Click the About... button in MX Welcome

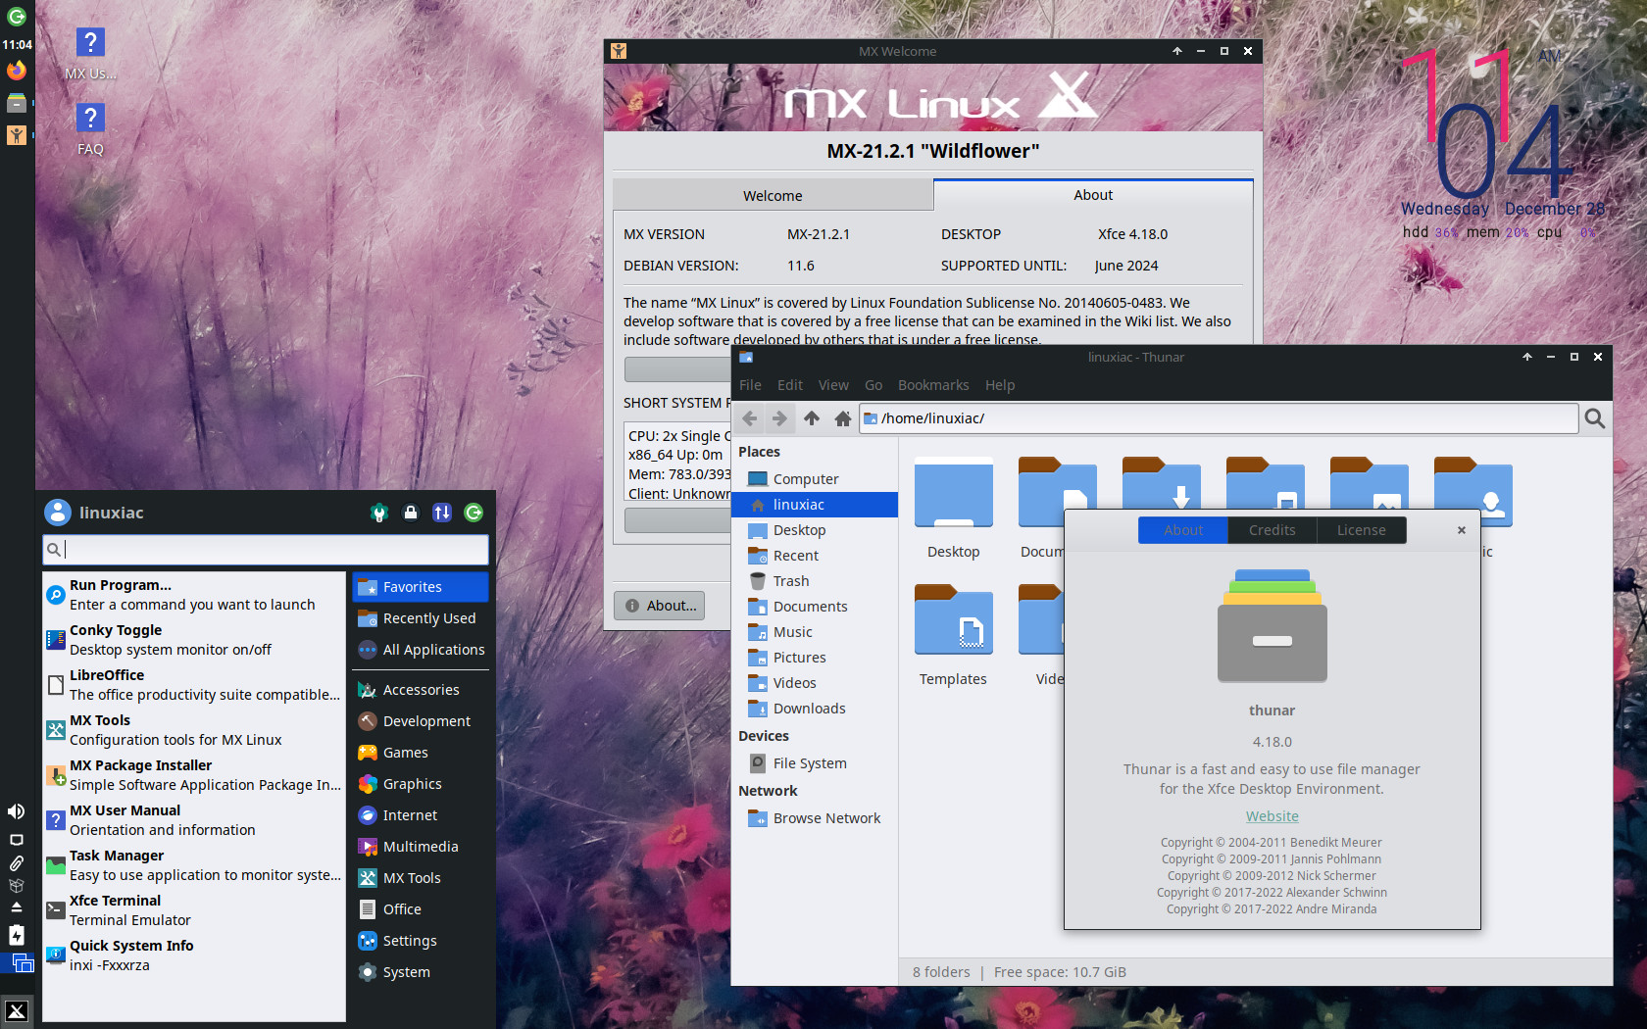(x=660, y=606)
